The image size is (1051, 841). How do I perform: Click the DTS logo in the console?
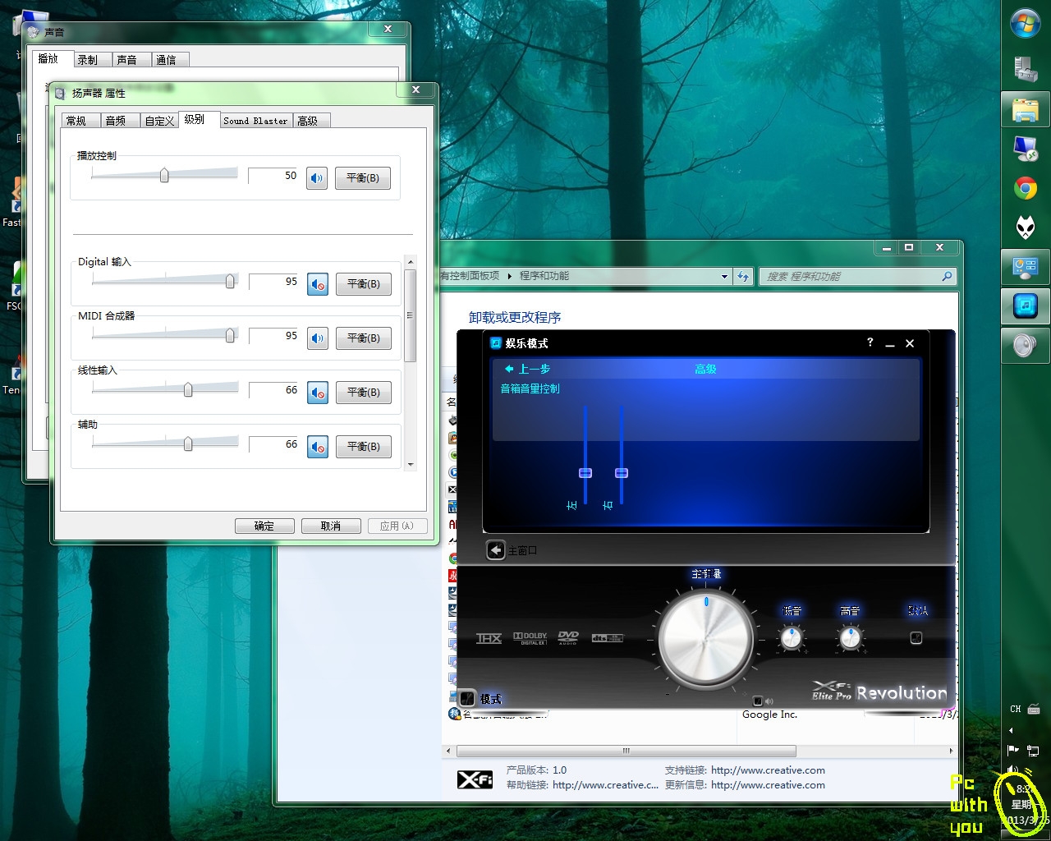(608, 638)
